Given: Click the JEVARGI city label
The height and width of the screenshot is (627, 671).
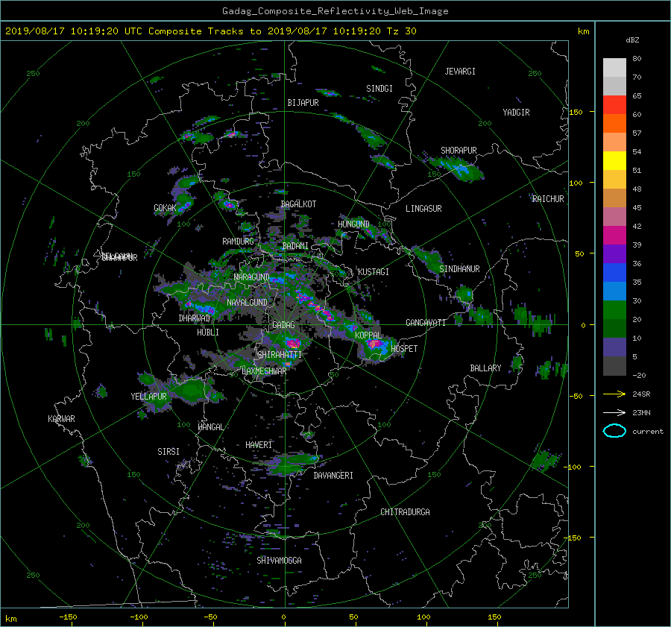Looking at the screenshot, I should (x=460, y=72).
